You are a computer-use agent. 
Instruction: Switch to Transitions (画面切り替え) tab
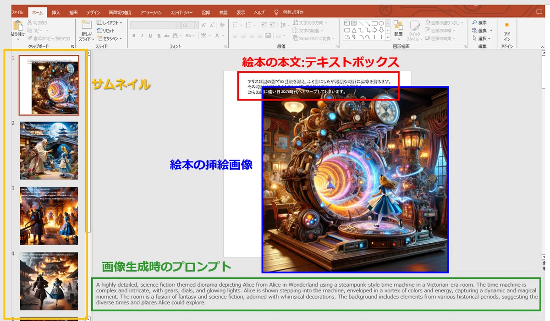(x=121, y=12)
